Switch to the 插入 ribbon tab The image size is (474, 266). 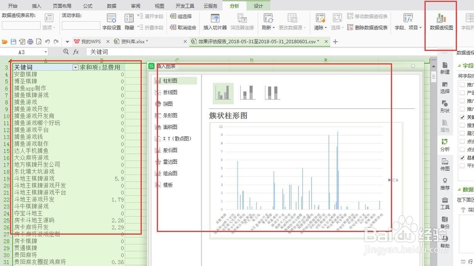click(x=36, y=6)
